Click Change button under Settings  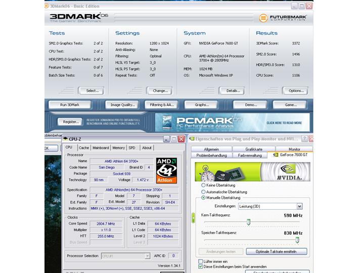pyautogui.click(x=160, y=90)
